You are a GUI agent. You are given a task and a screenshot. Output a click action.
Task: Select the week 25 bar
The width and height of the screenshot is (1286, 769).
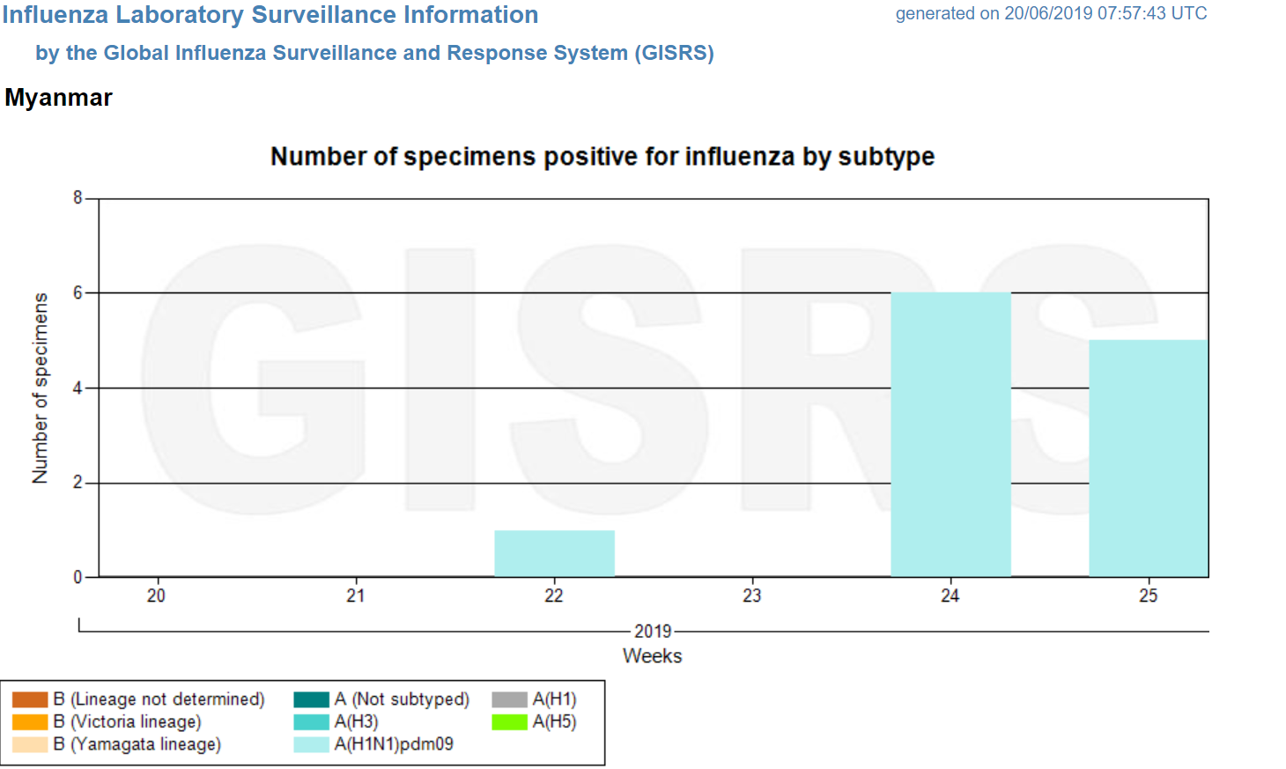click(1148, 458)
